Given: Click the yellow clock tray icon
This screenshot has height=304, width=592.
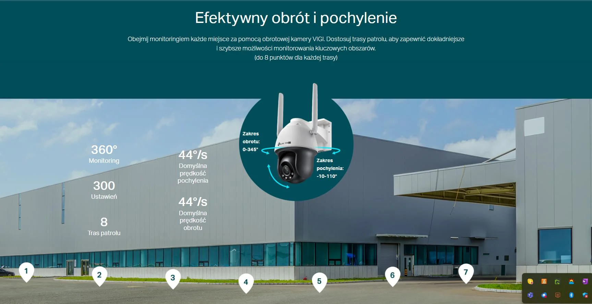Looking at the screenshot, I should tap(530, 282).
